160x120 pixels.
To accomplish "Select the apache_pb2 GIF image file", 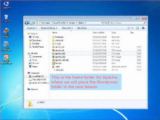I will point(96,53).
